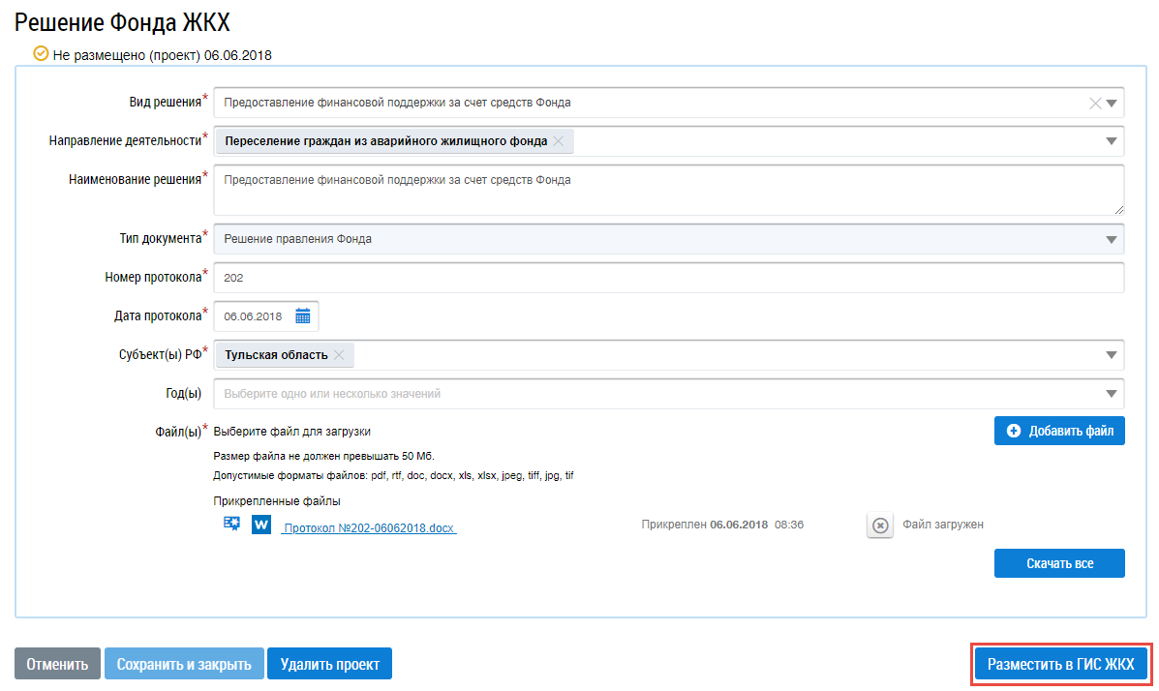Click Разместить в ГИС ЖКХ button
Viewport: 1159px width, 691px height.
(x=1060, y=664)
